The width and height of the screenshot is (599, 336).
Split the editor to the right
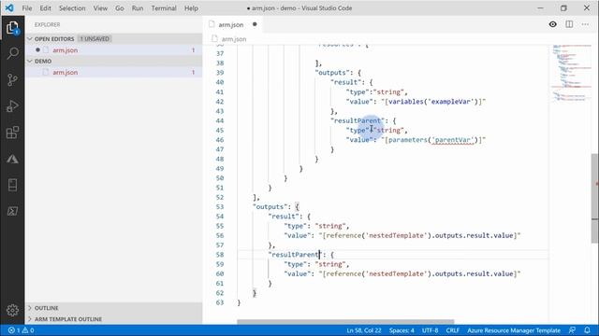point(569,24)
